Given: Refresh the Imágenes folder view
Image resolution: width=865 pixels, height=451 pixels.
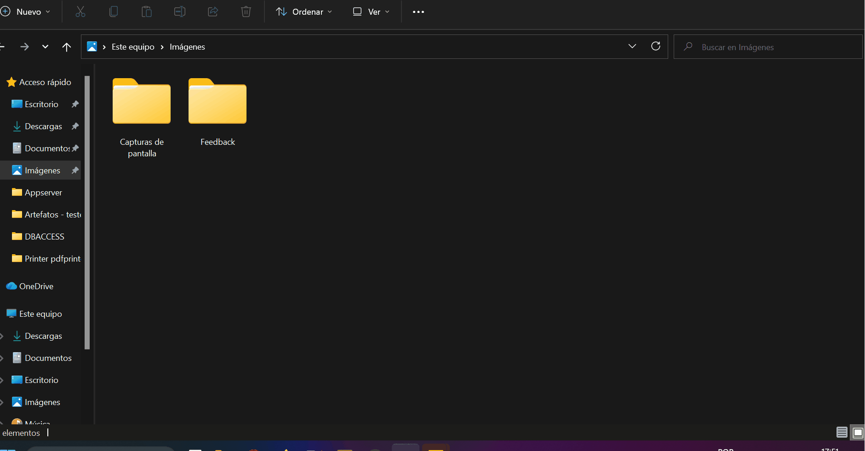Looking at the screenshot, I should 656,46.
